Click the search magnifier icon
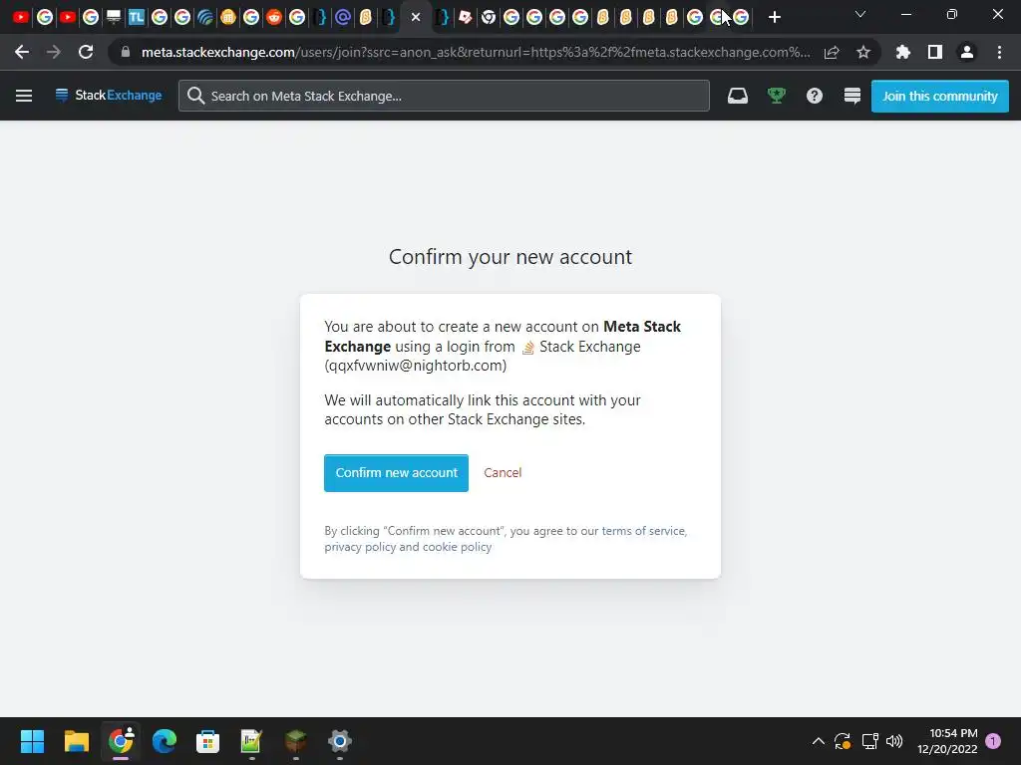Screen dimensions: 1021x765 coord(195,96)
